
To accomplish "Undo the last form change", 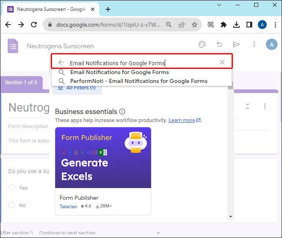I will point(220,44).
